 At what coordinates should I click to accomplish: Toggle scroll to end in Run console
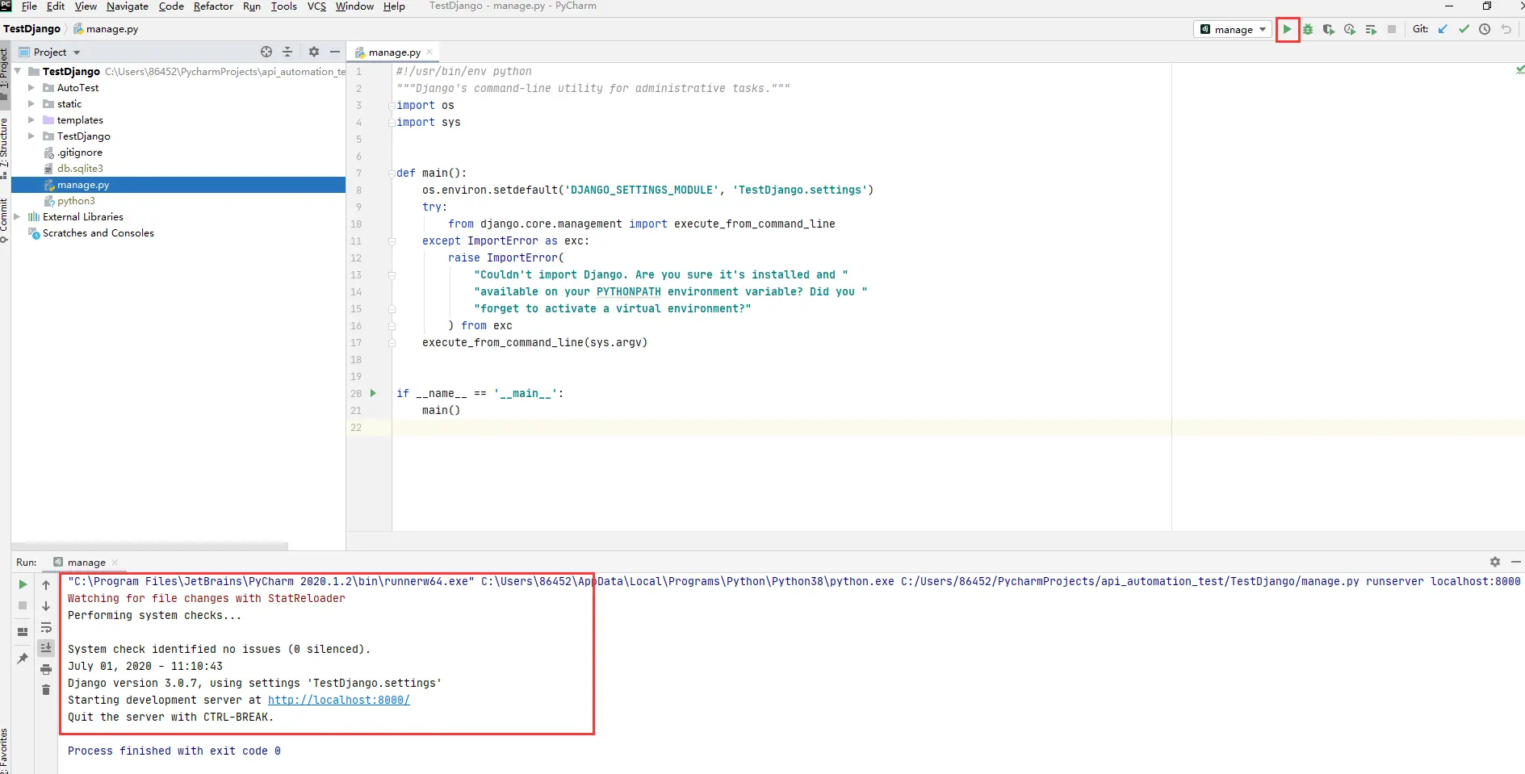(46, 647)
